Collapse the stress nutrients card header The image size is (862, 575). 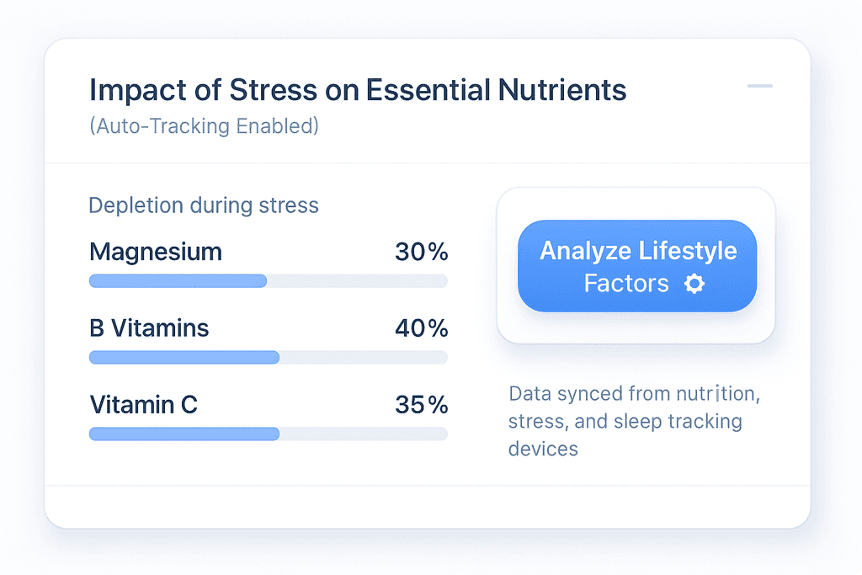point(759,86)
